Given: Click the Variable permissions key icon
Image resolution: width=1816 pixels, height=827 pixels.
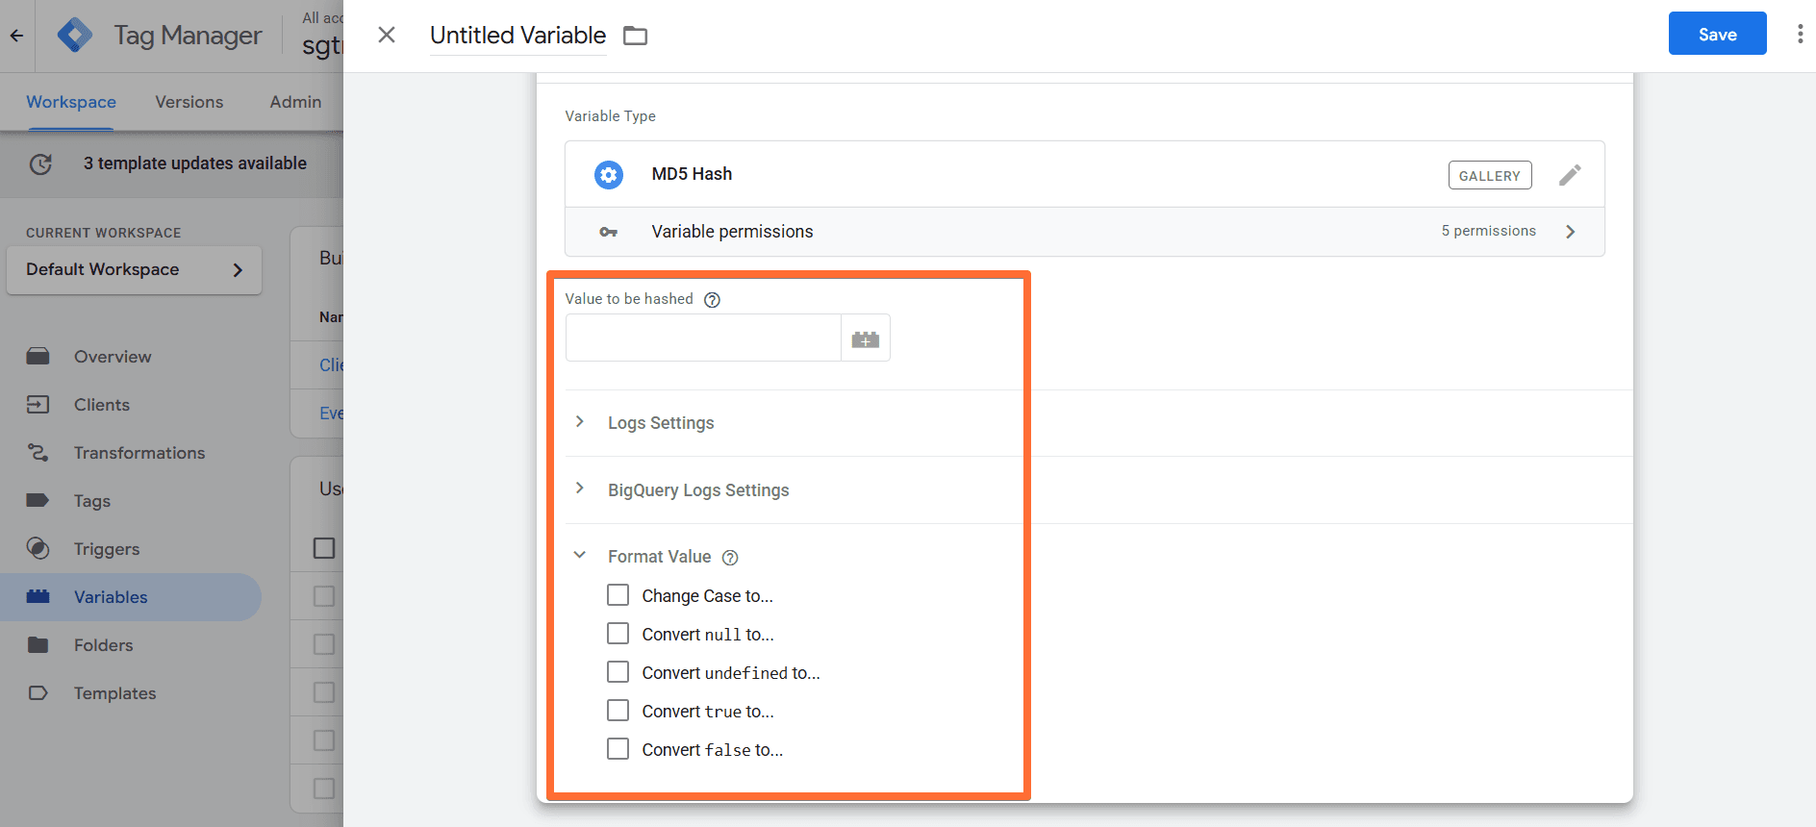Looking at the screenshot, I should coord(608,232).
